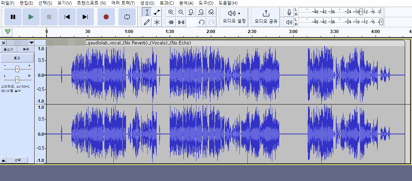Image resolution: width=412 pixels, height=181 pixels.
Task: Click the microphone record meter icon
Action: coord(289,12)
